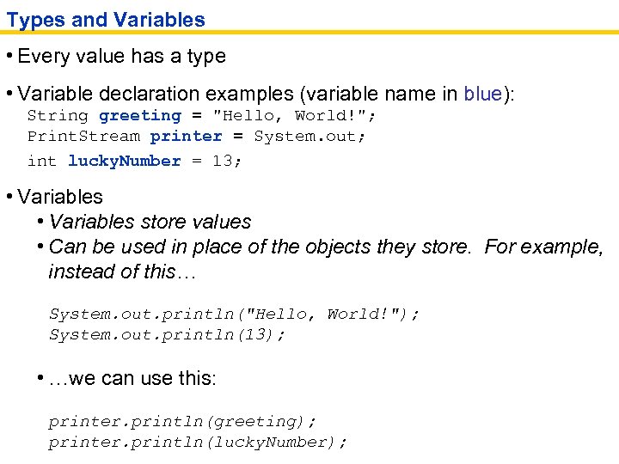This screenshot has height=464, width=619.
Task: Click the top-level "Variables" bullet
Action: point(59,197)
